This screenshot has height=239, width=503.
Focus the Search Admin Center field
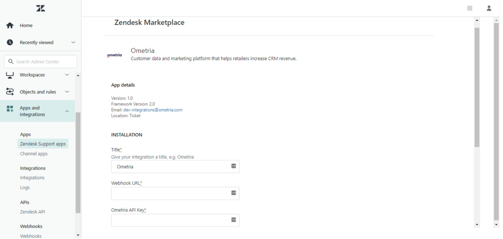coord(41,62)
